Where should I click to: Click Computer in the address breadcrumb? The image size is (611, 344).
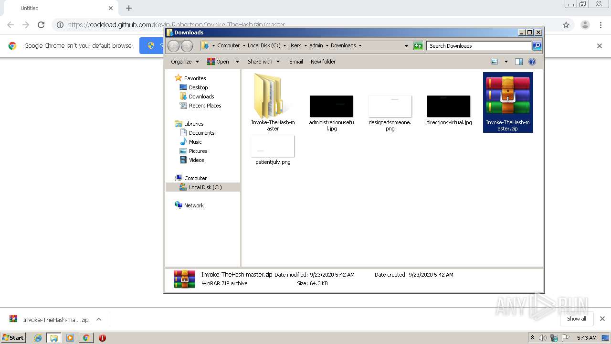[x=228, y=46]
